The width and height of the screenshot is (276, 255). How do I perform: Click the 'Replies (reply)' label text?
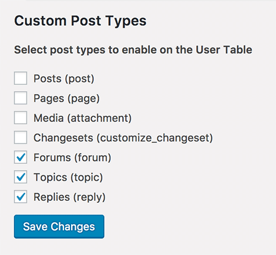69,197
